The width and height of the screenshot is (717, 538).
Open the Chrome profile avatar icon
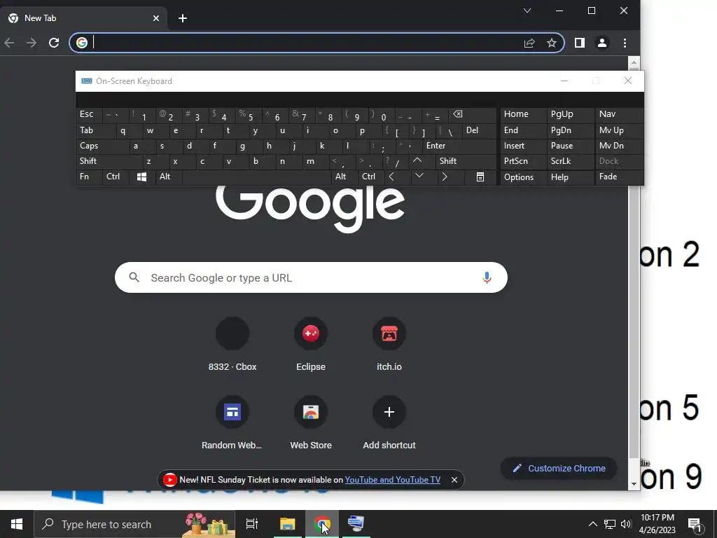click(x=601, y=43)
